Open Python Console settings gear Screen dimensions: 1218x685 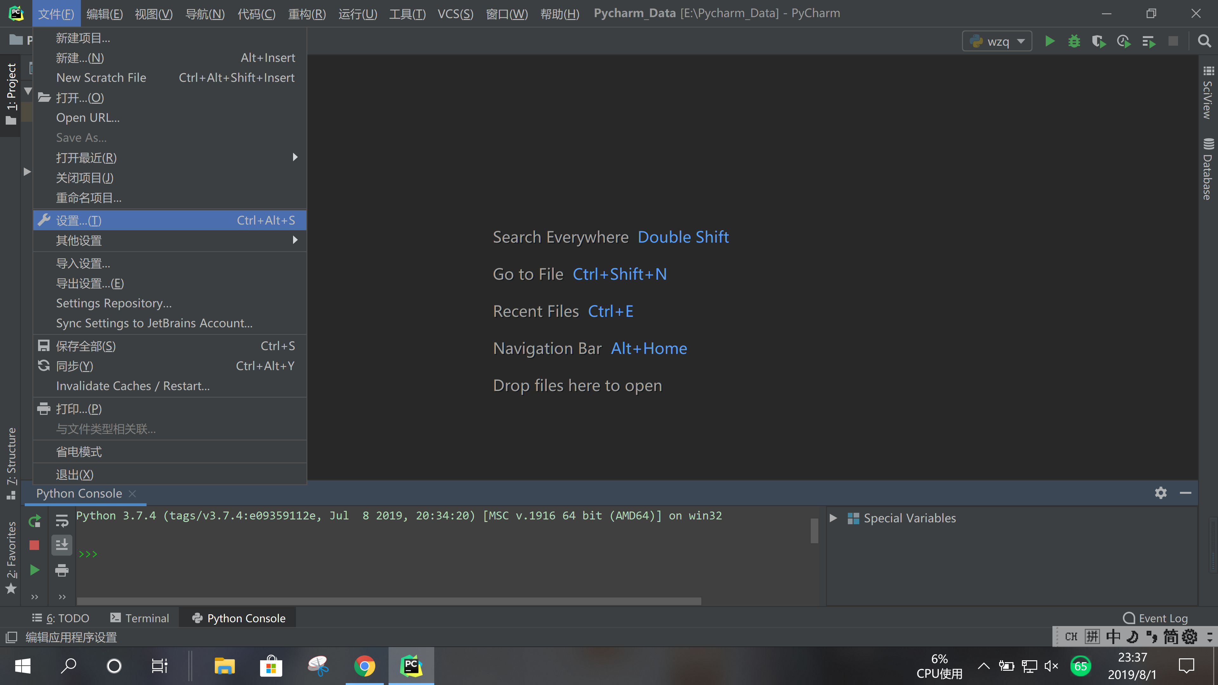[x=1160, y=493]
